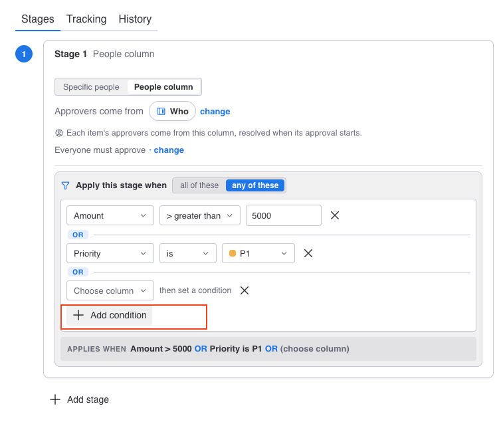Open the Priority column dropdown
Image resolution: width=497 pixels, height=424 pixels.
click(110, 253)
